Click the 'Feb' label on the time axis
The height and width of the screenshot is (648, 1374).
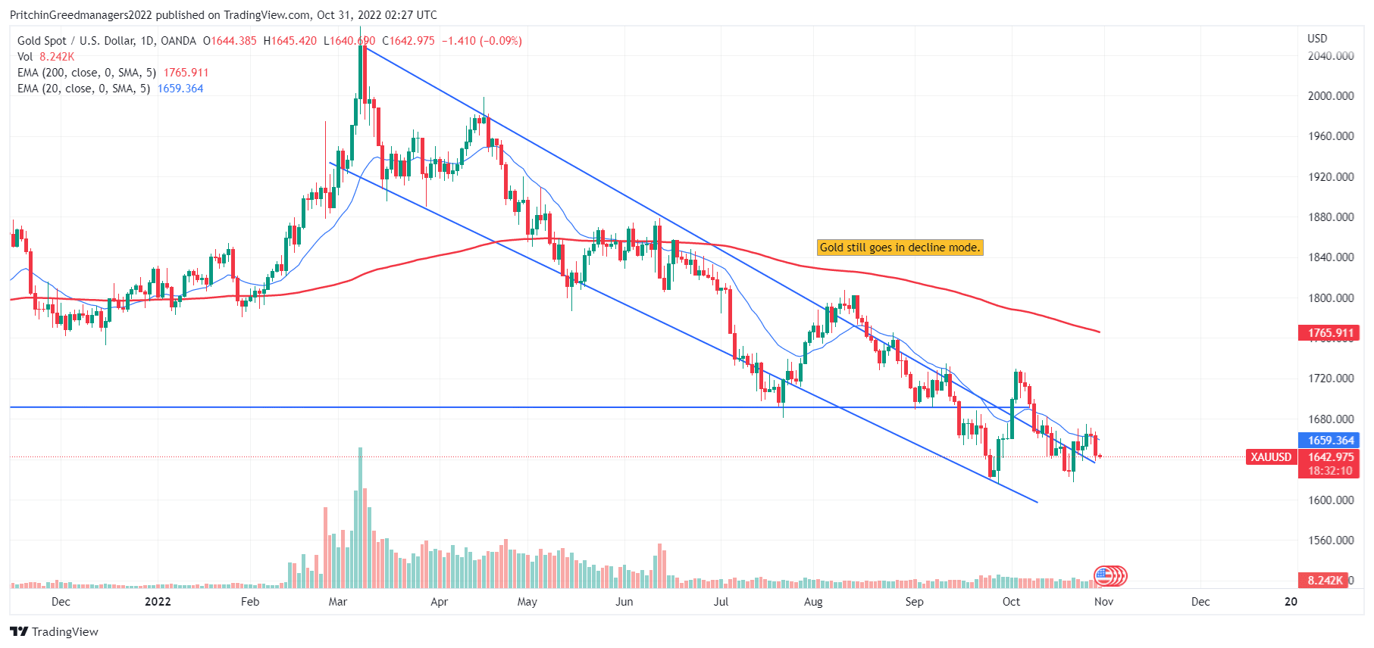(x=250, y=602)
